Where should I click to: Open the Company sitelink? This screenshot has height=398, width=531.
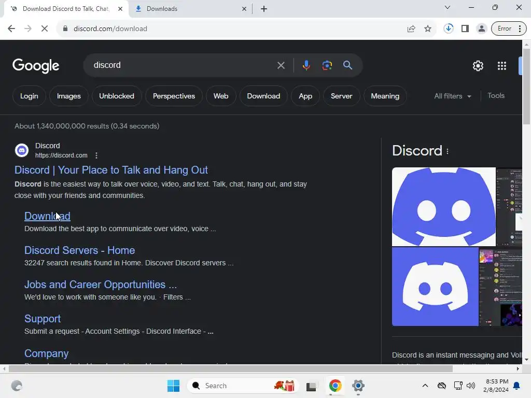(46, 353)
